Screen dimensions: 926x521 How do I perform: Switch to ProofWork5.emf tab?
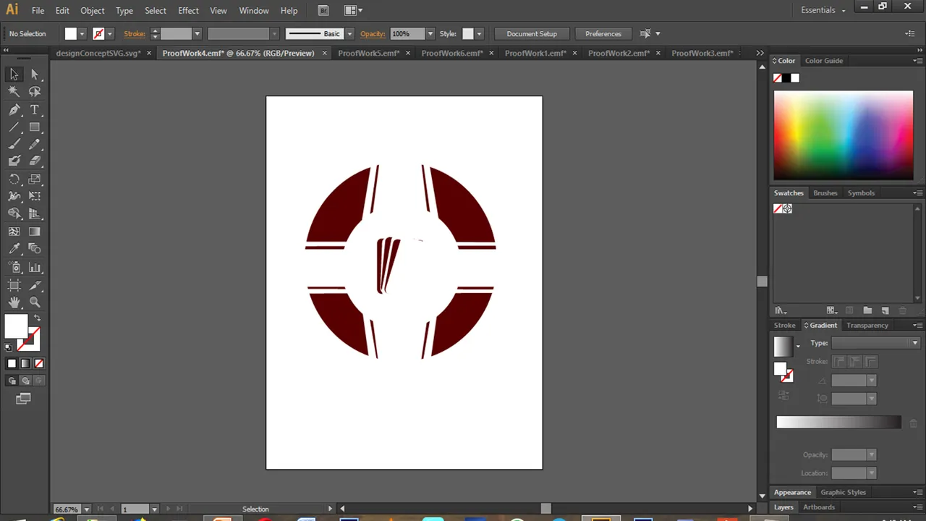click(368, 54)
